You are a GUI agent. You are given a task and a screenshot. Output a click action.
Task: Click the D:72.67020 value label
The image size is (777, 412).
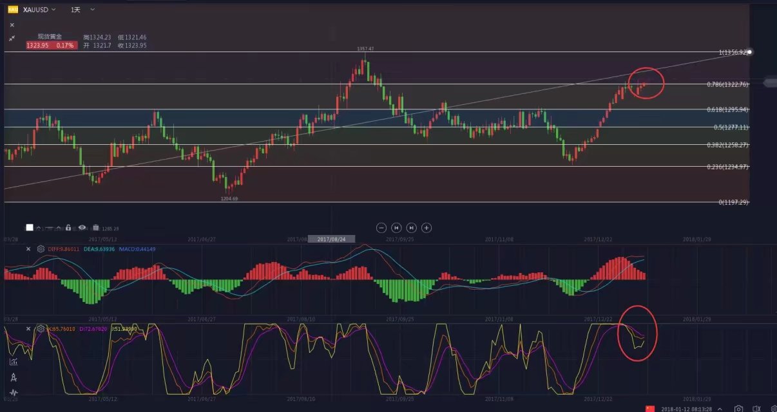(93, 328)
